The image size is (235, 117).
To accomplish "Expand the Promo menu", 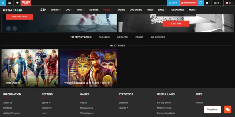I will point(108,10).
